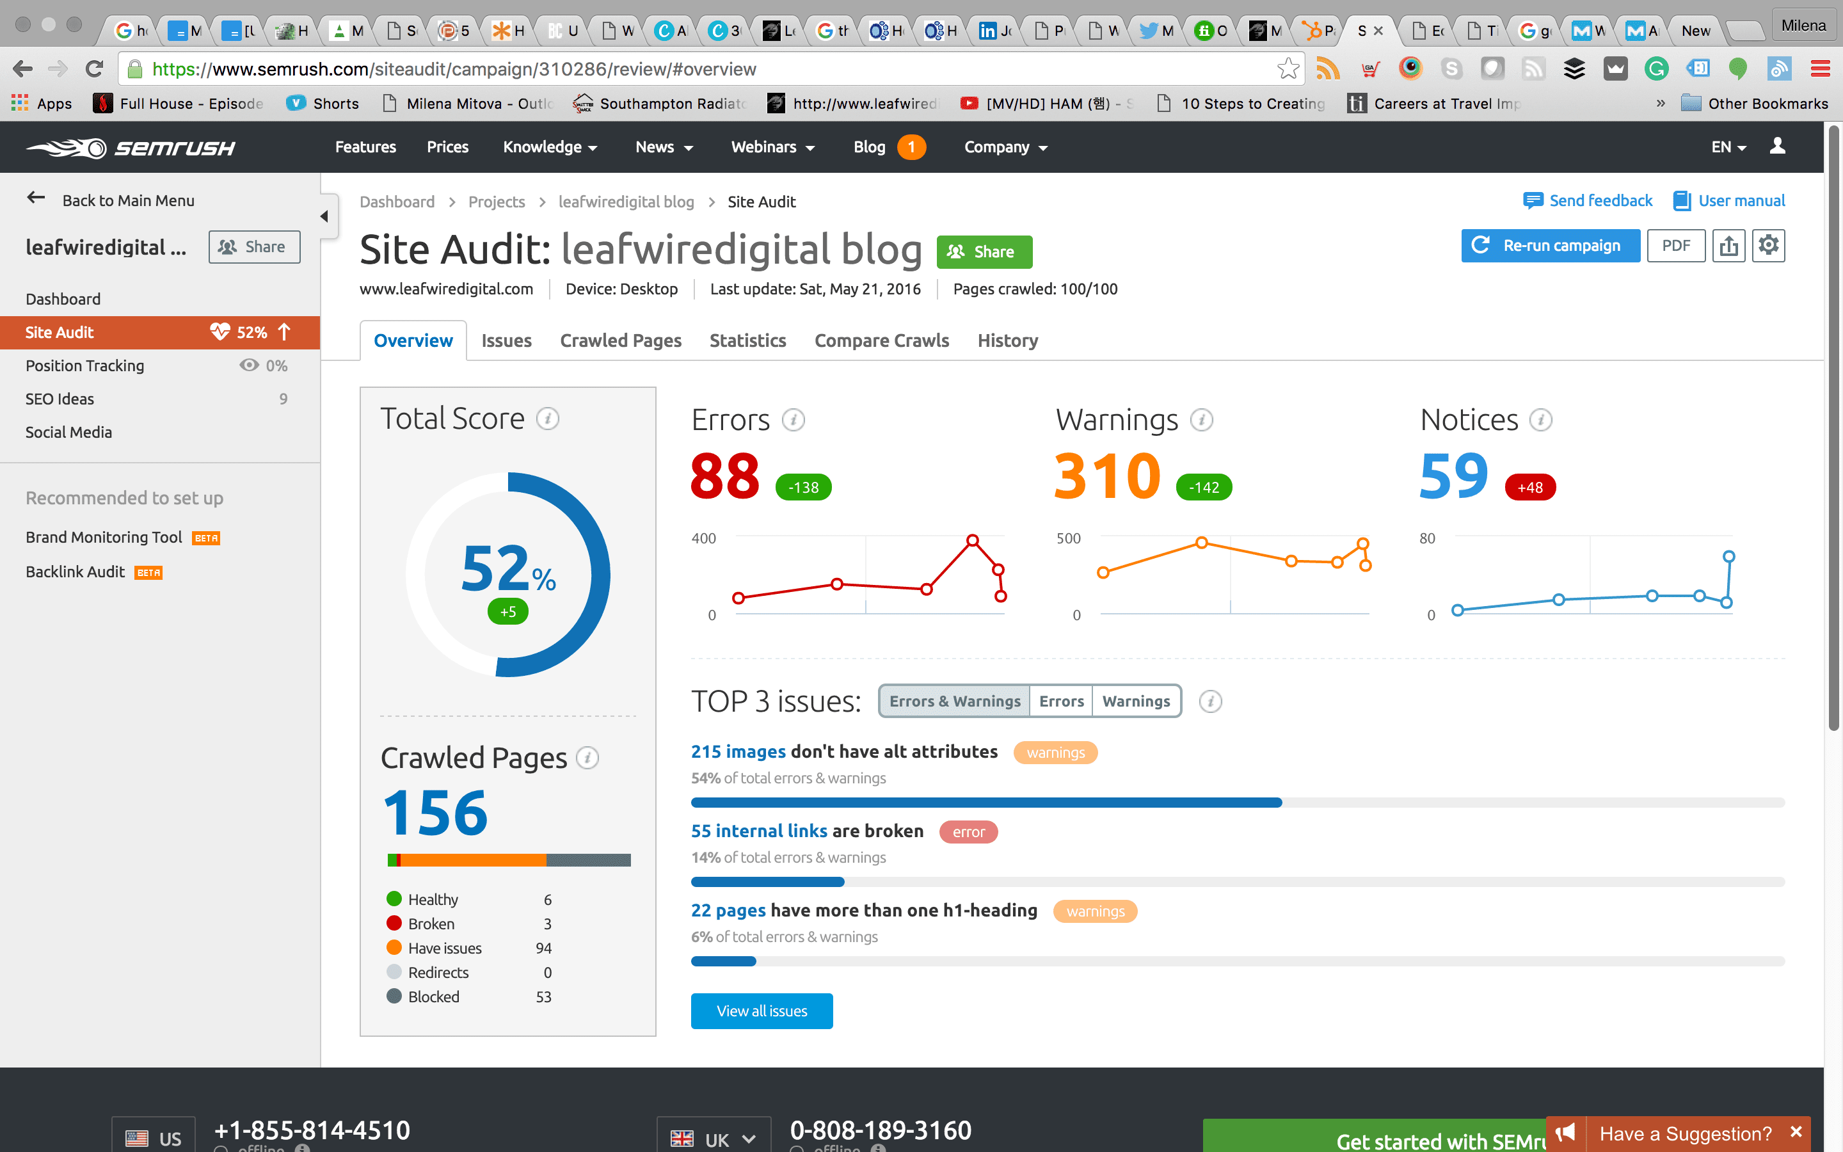Click the browser back arrow
The height and width of the screenshot is (1152, 1843).
[23, 69]
